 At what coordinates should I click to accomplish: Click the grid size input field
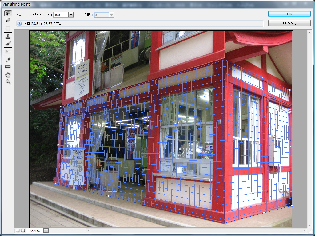click(x=61, y=15)
